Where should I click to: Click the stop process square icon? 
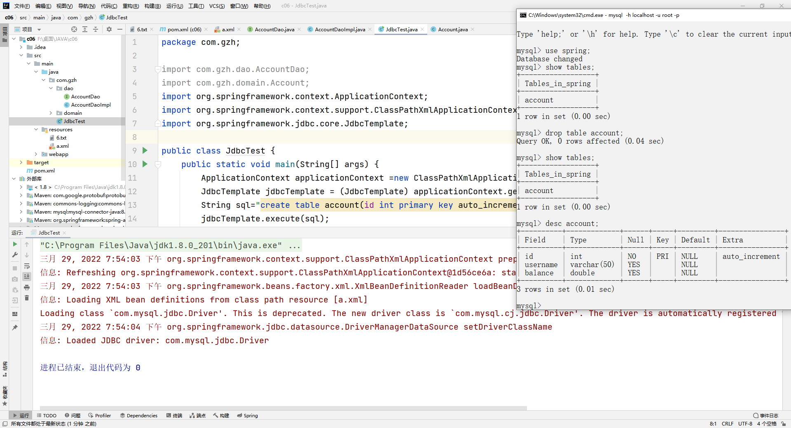pyautogui.click(x=15, y=268)
